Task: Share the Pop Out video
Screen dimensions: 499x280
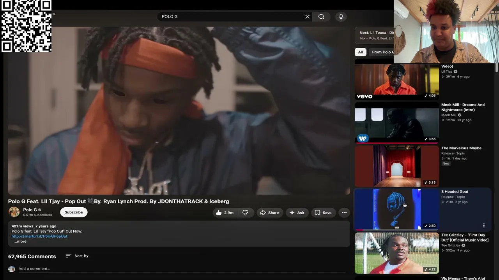Action: point(269,213)
